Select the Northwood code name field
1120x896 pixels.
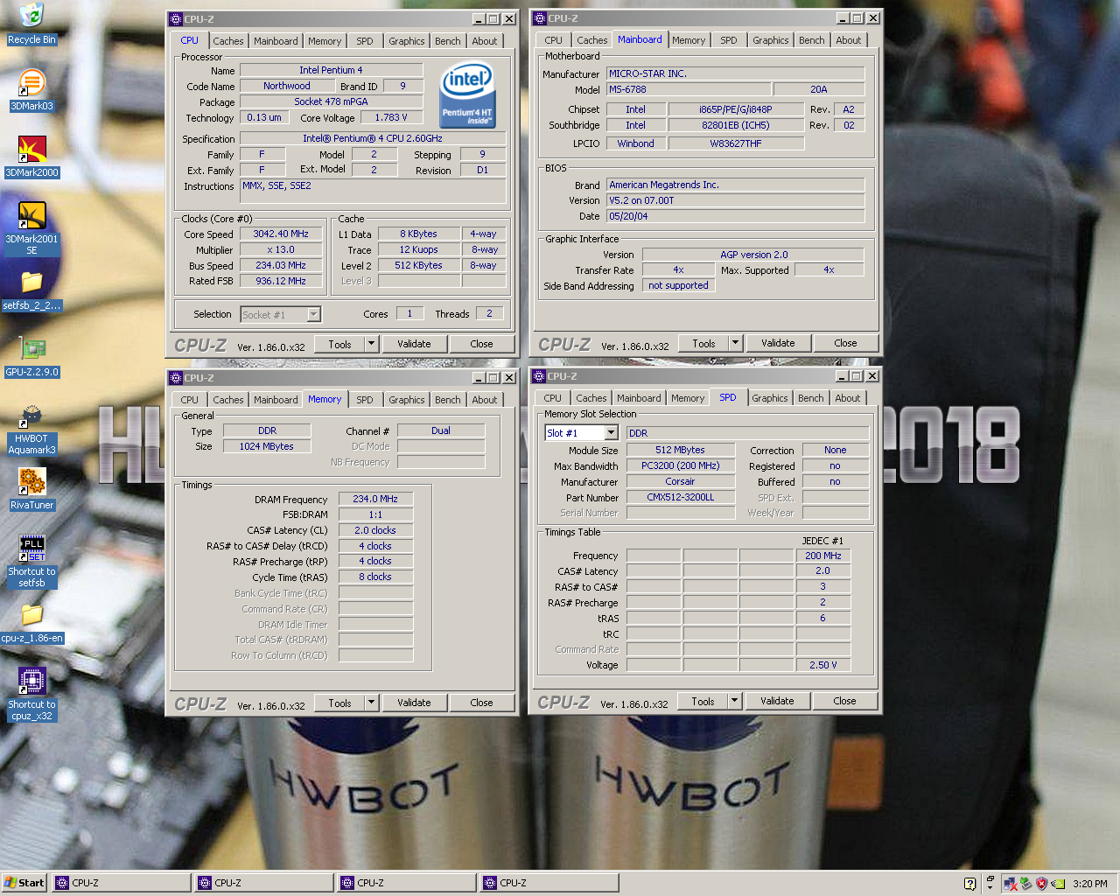tap(287, 86)
